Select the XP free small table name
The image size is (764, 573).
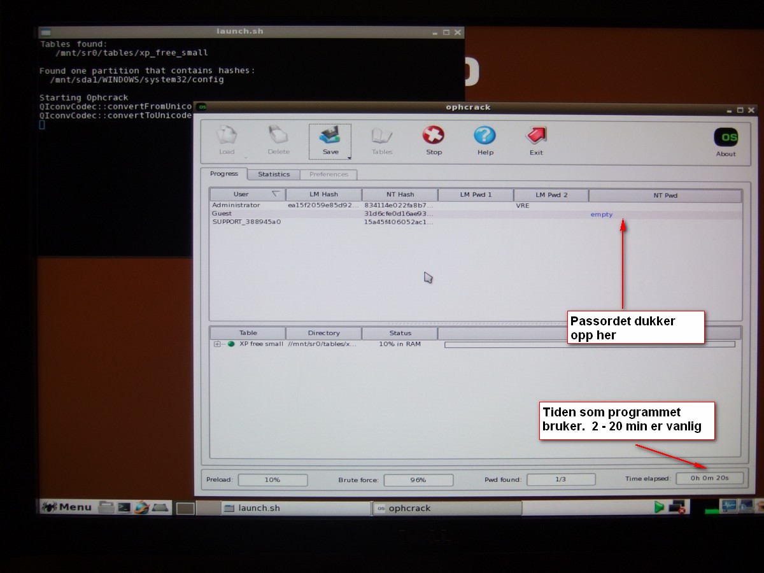pos(261,344)
